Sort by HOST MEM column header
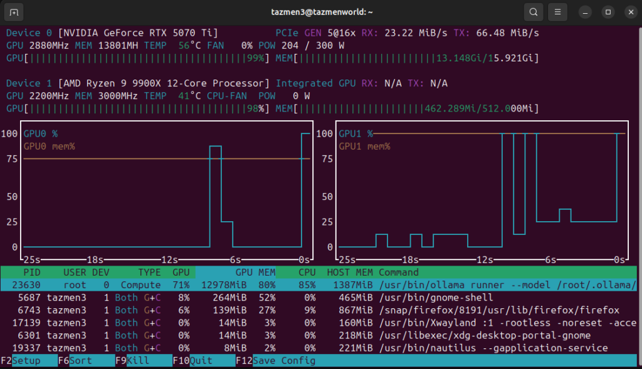 pyautogui.click(x=350, y=273)
